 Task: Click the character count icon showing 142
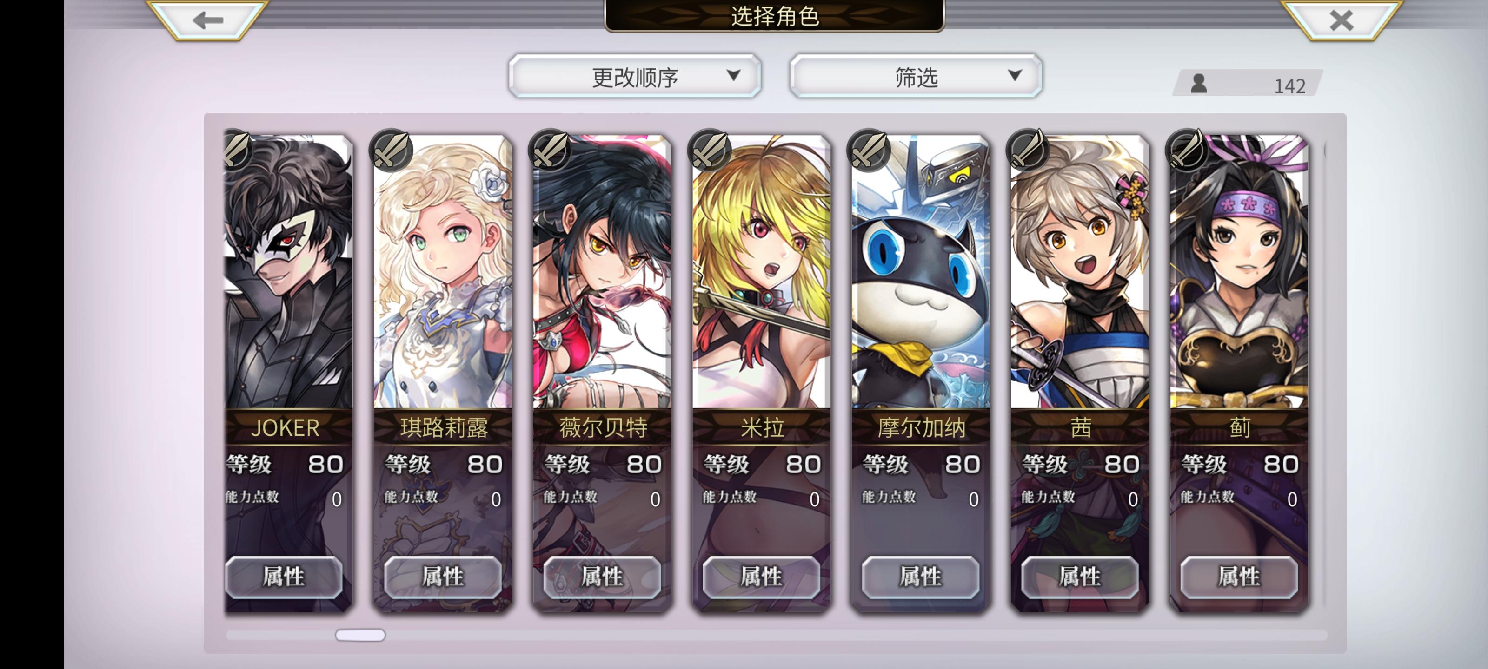tap(1199, 84)
